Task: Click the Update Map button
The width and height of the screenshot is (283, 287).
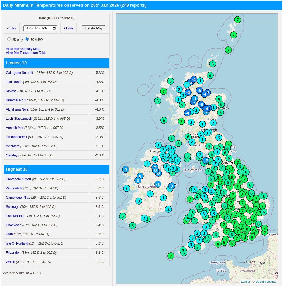Action: coord(94,28)
